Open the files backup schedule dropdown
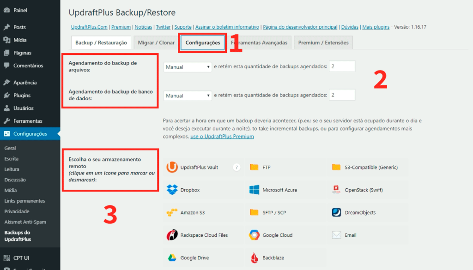This screenshot has width=473, height=270. click(187, 67)
